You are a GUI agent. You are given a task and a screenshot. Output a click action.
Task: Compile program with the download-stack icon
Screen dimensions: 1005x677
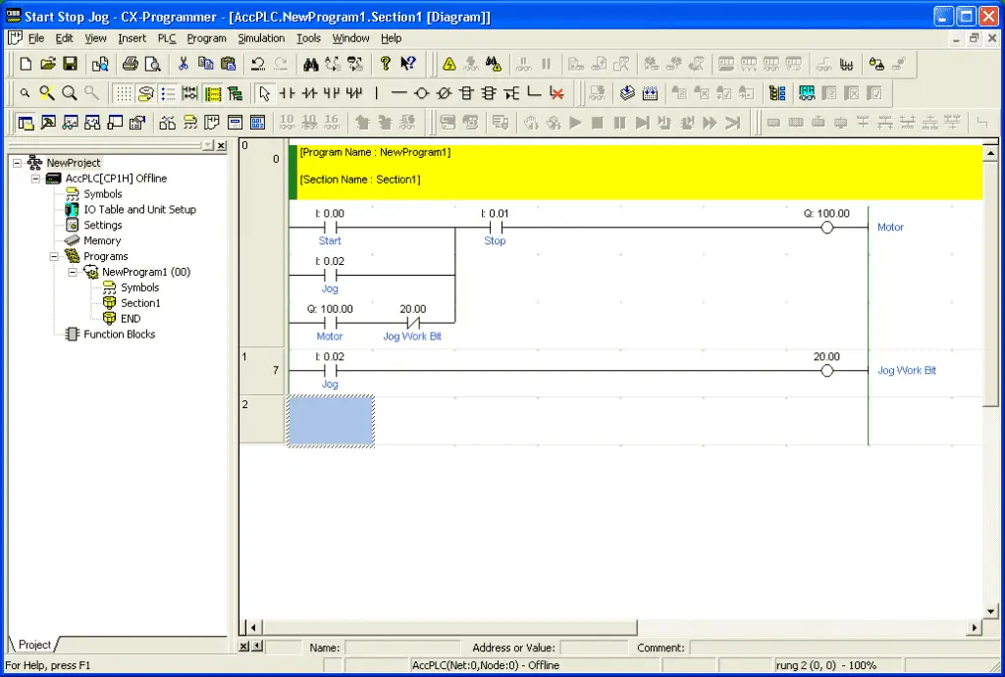(627, 93)
